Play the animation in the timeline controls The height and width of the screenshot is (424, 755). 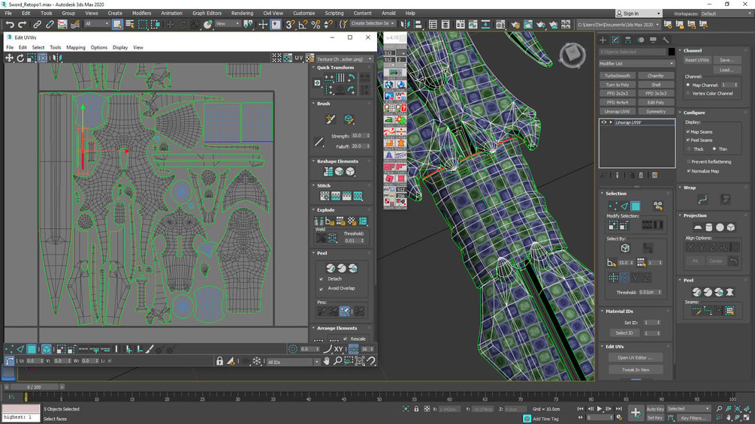coord(599,409)
